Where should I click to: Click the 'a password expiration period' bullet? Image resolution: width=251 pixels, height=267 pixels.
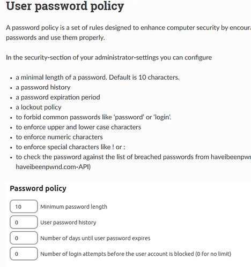tap(58, 97)
